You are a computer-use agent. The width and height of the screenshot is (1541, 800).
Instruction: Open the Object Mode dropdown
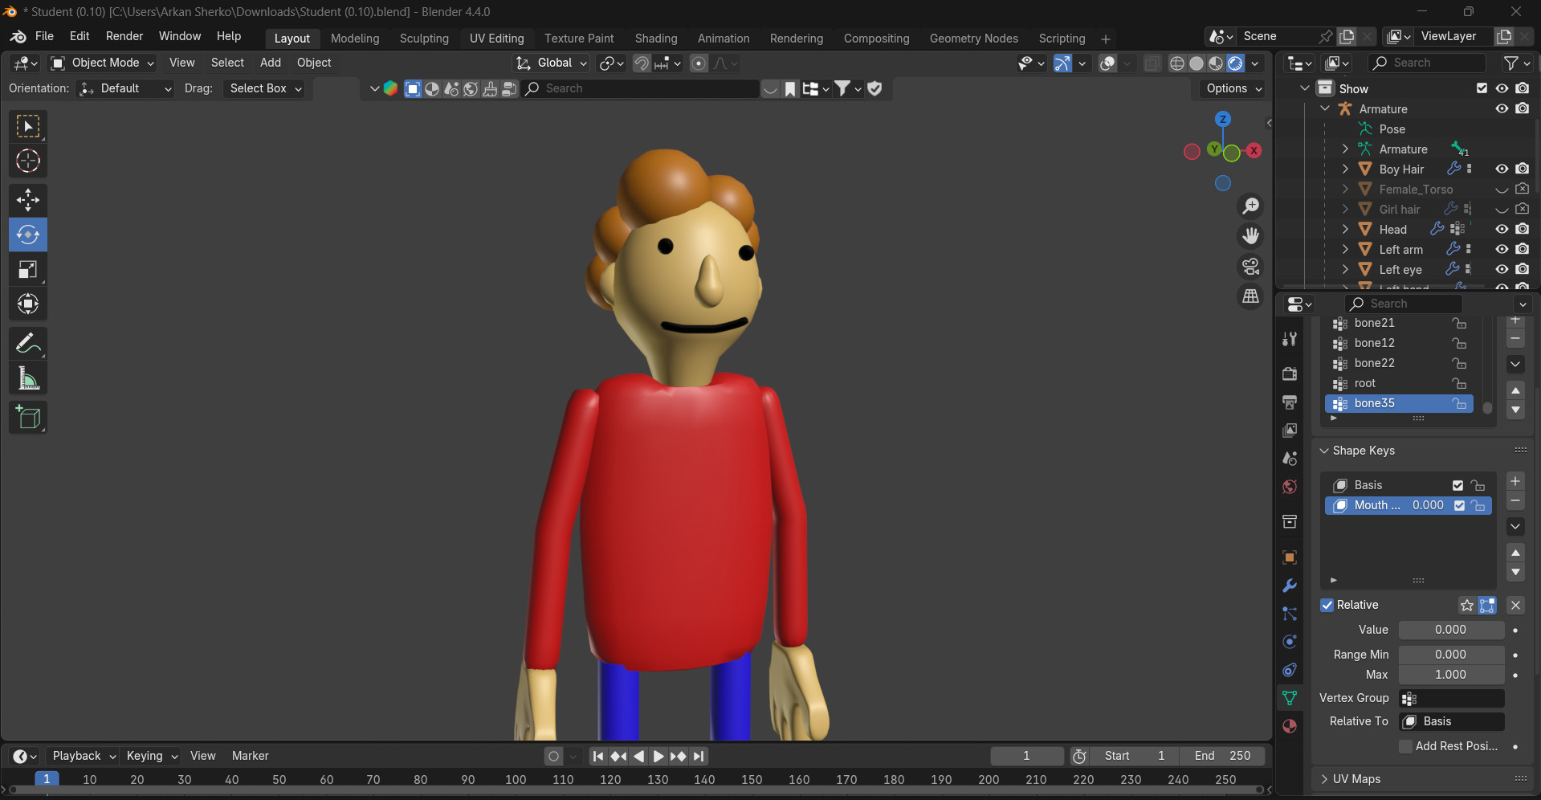[101, 63]
